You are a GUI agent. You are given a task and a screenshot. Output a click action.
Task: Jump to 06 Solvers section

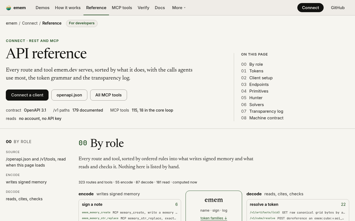(x=252, y=105)
